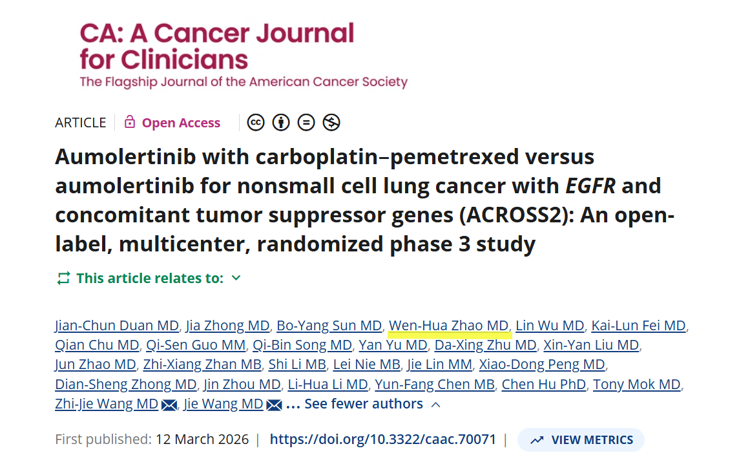The height and width of the screenshot is (466, 739).
Task: Open author Chen Hu PhD's profile
Action: click(x=543, y=385)
